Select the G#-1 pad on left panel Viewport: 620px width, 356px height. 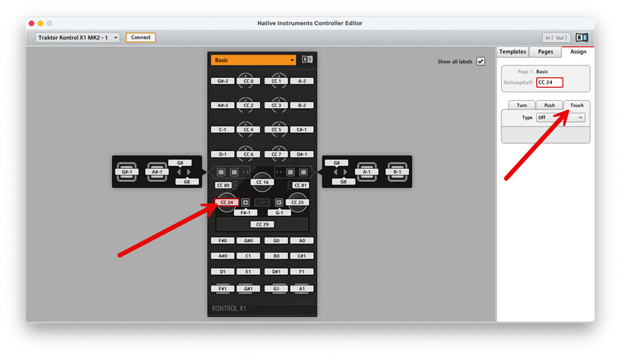click(x=127, y=171)
